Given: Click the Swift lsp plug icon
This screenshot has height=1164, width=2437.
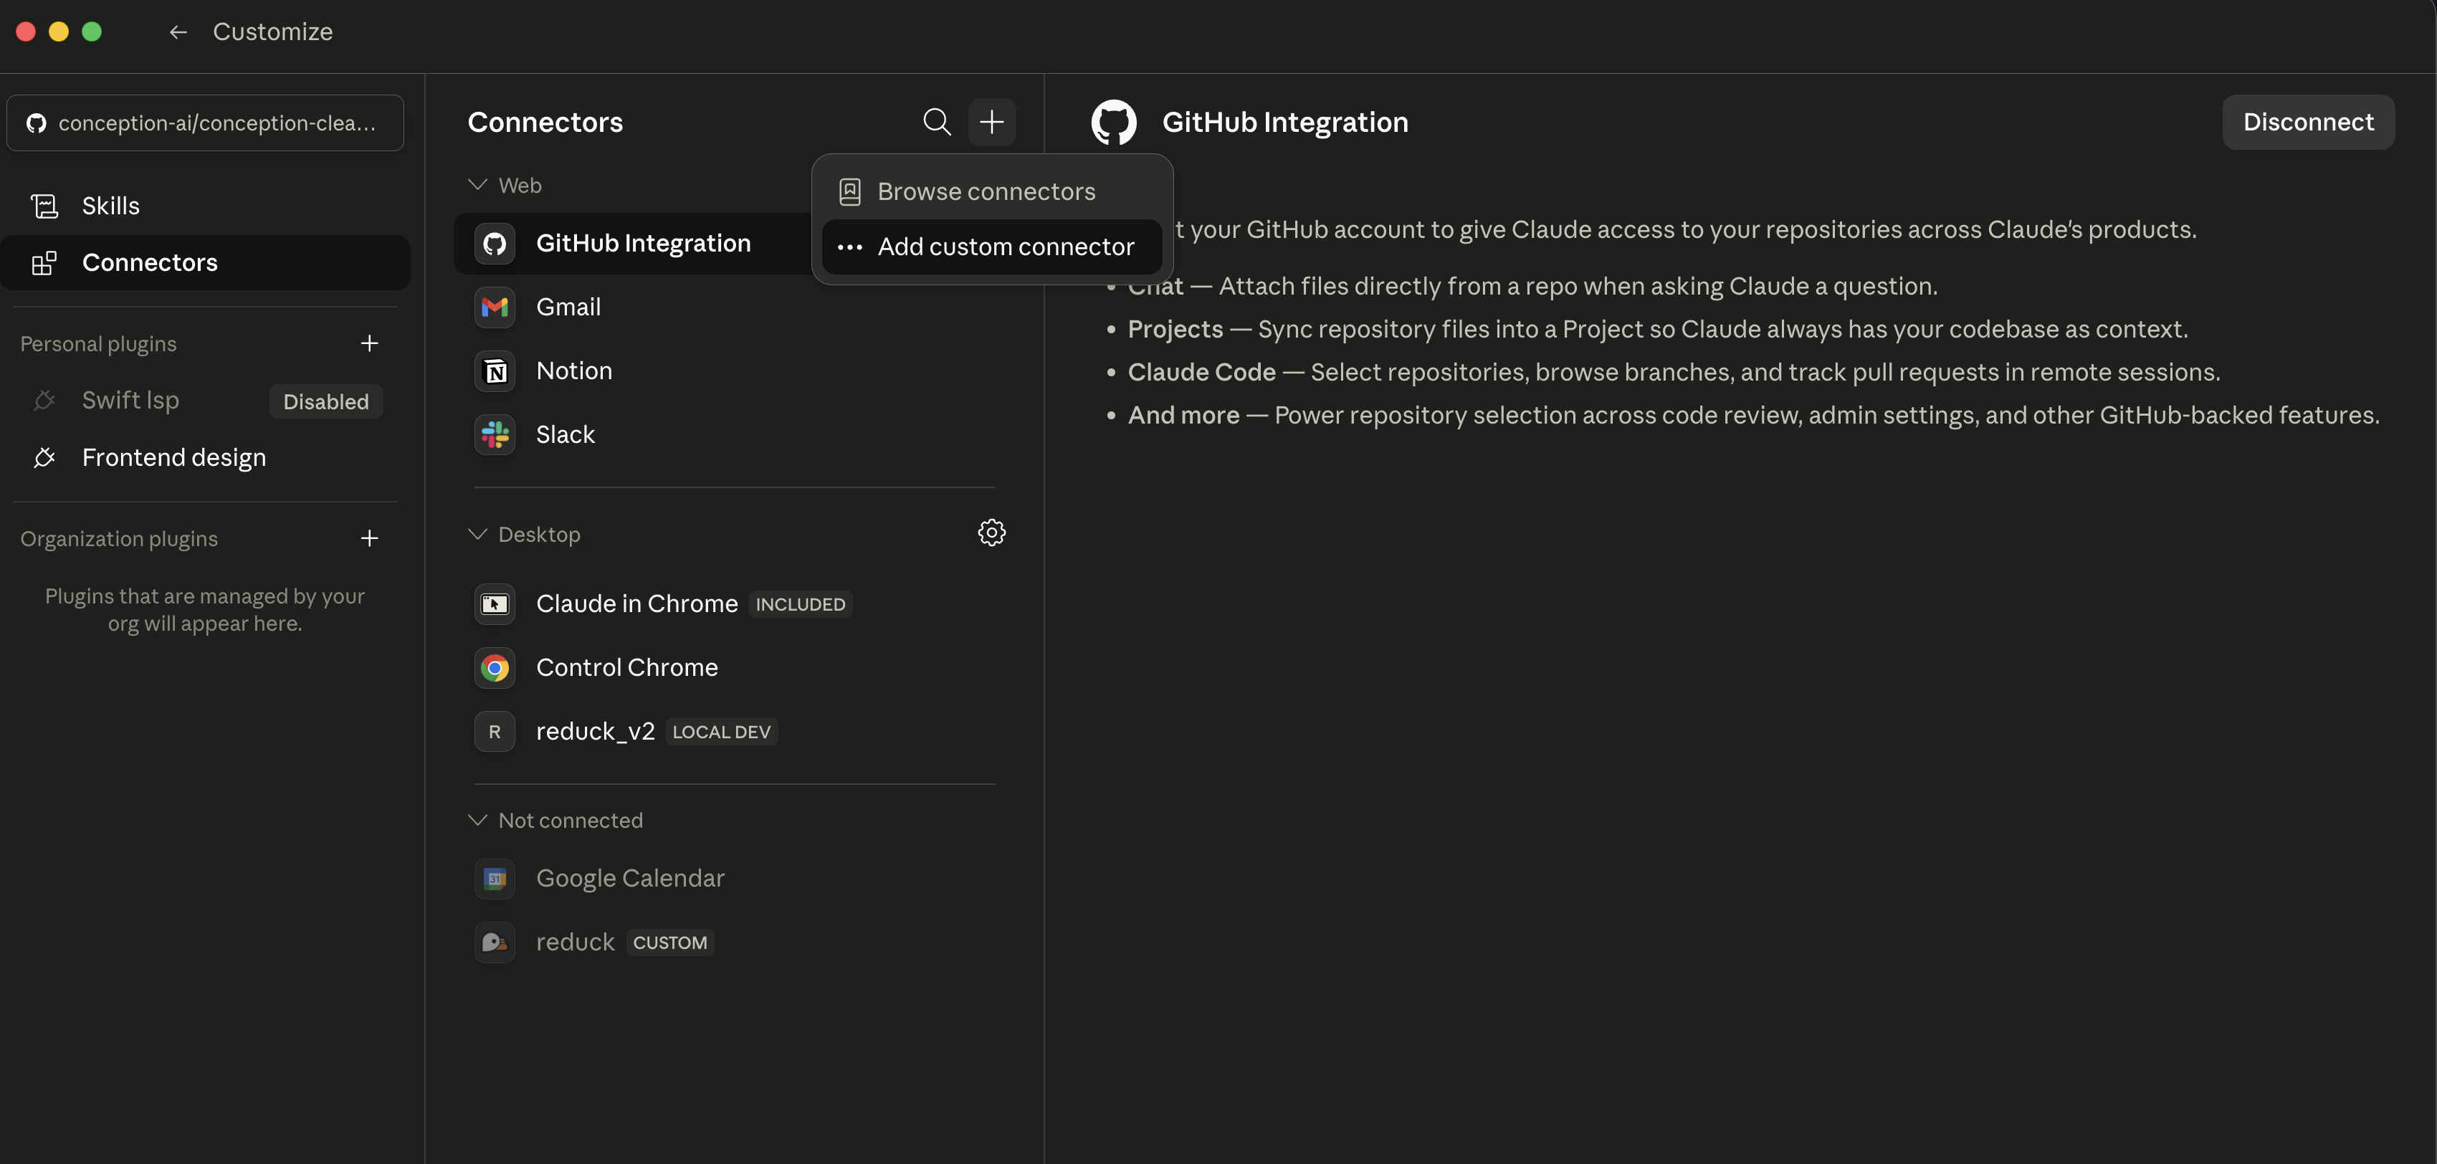Looking at the screenshot, I should [44, 400].
